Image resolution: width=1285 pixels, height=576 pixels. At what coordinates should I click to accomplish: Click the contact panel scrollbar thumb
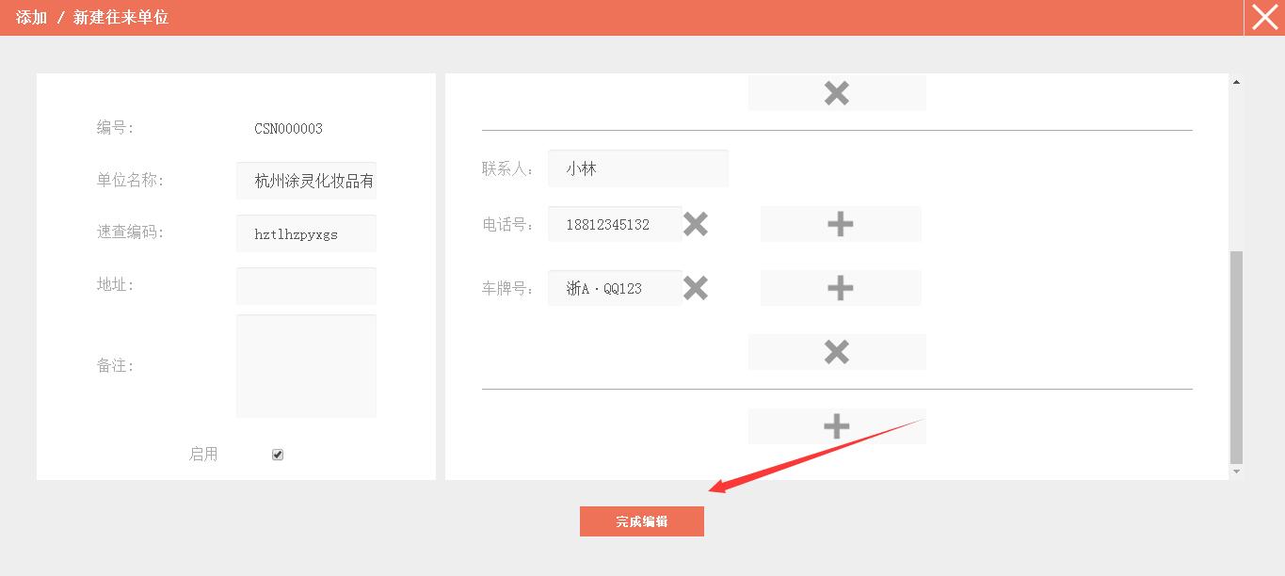tap(1236, 358)
